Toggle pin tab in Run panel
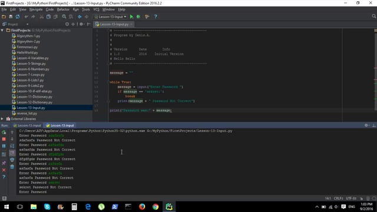Image resolution: width=377 pixels, height=212 pixels. [4, 163]
